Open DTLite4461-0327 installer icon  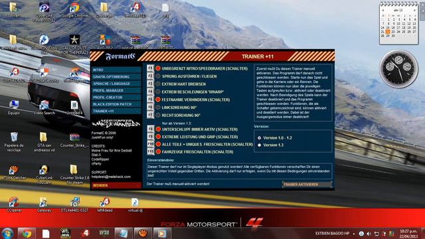click(74, 204)
